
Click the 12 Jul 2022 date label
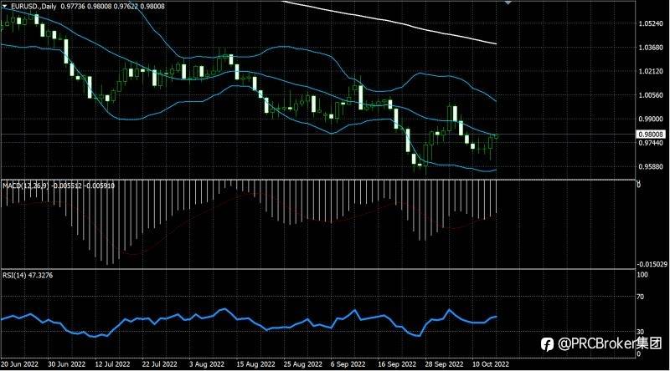112,364
